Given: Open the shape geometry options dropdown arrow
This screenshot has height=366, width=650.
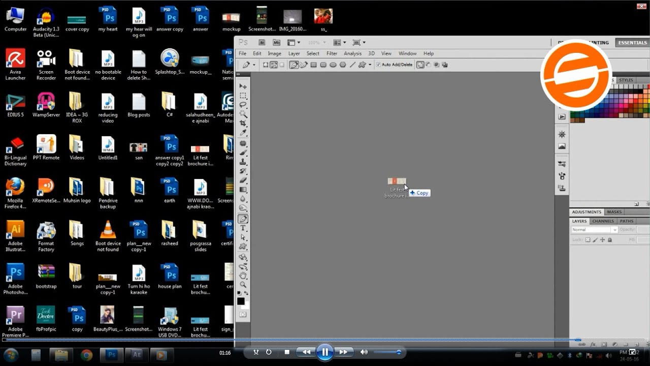Looking at the screenshot, I should (x=370, y=65).
